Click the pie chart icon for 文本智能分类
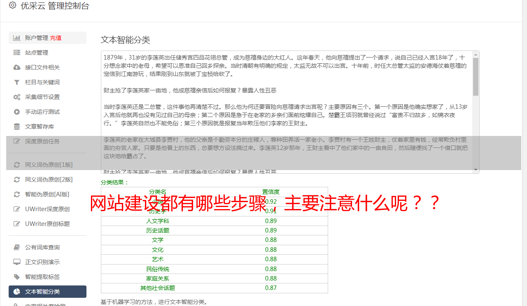 click(17, 292)
